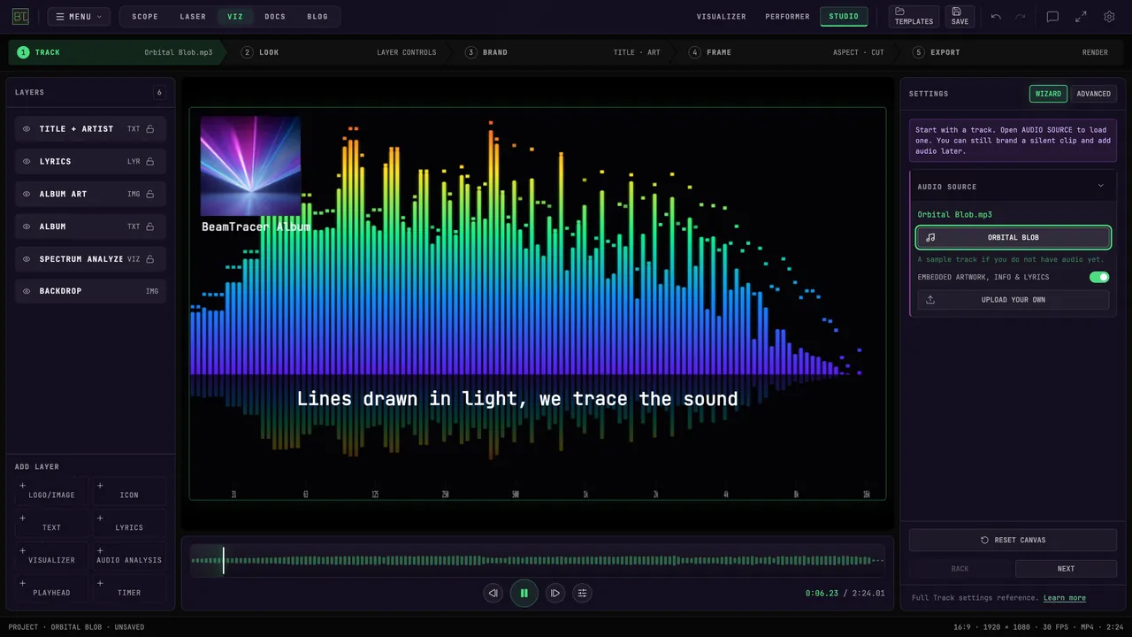Disable Embedded Artwork, Info & Lyrics switch
1132x637 pixels.
[x=1099, y=277]
